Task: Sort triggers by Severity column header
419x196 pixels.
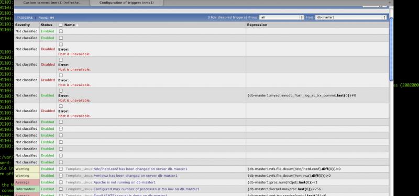Action: [x=23, y=24]
